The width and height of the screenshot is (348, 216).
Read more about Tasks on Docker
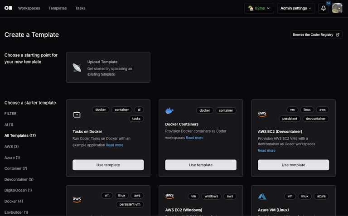[115, 145]
